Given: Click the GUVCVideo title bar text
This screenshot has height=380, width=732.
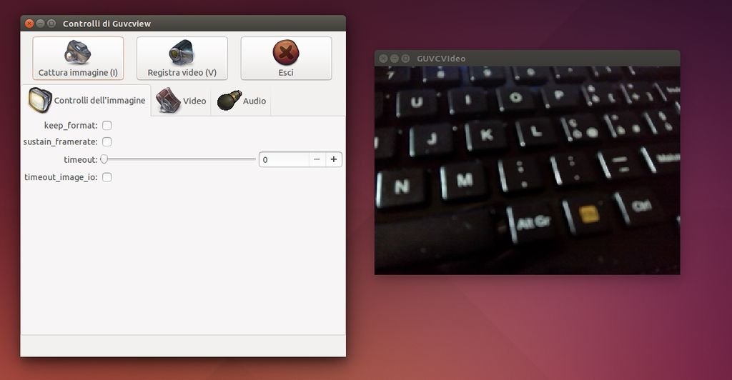Looking at the screenshot, I should (x=441, y=59).
